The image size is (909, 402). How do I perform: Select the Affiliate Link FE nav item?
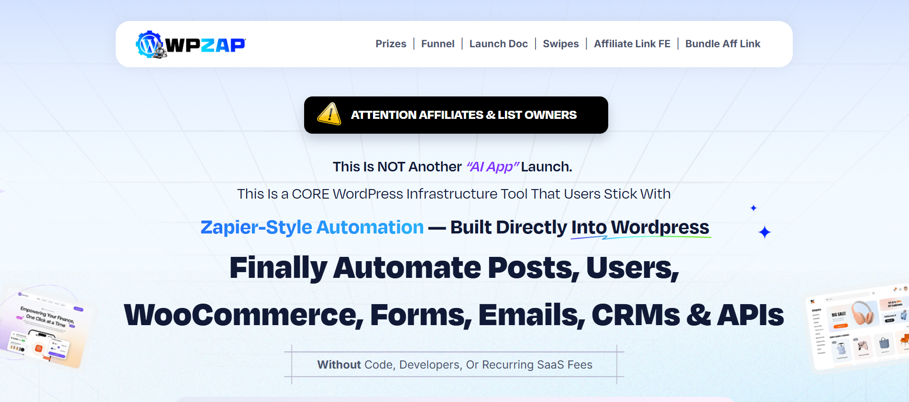click(x=632, y=44)
